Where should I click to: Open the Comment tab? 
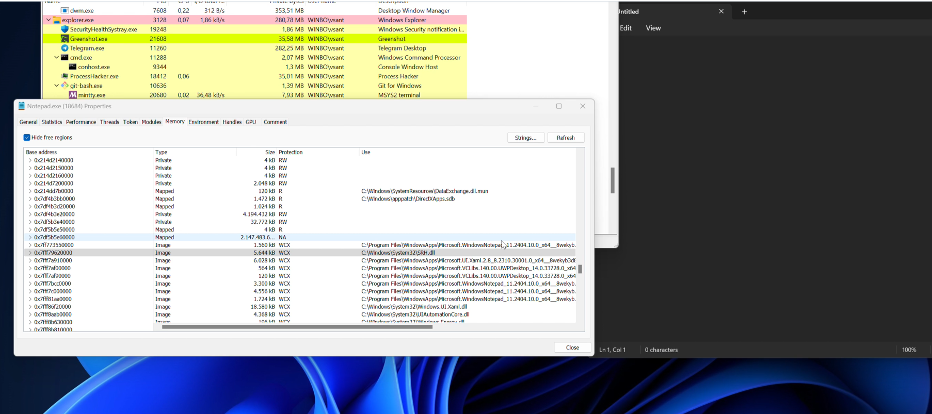click(275, 122)
